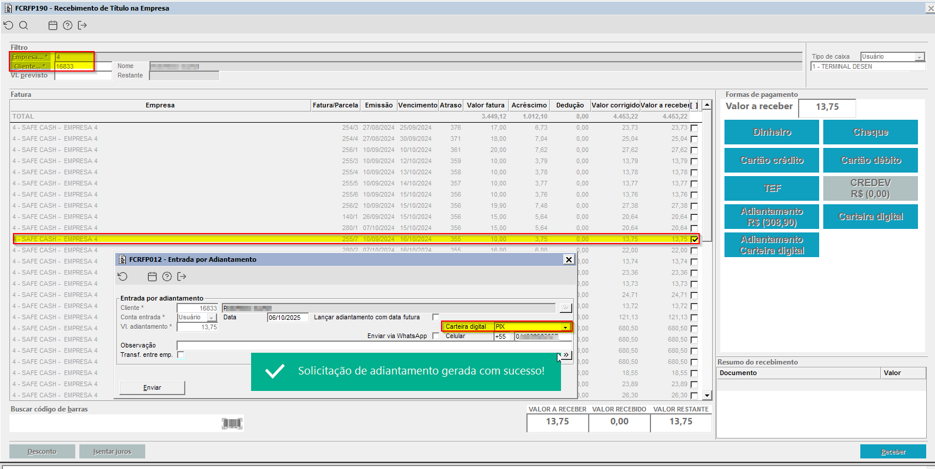Click calendar icon in Entrada por Adiantamento dialog
Viewport: 935px width, 469px height.
point(152,276)
